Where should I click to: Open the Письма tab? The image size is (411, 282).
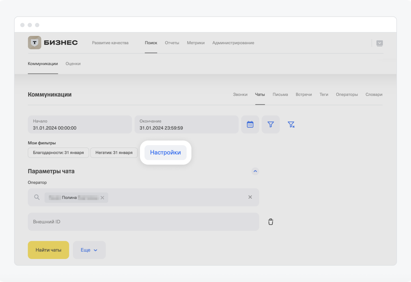(280, 94)
